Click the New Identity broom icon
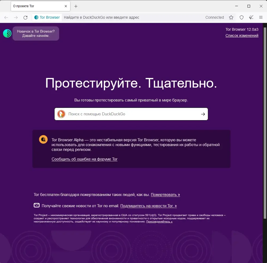 251,17
